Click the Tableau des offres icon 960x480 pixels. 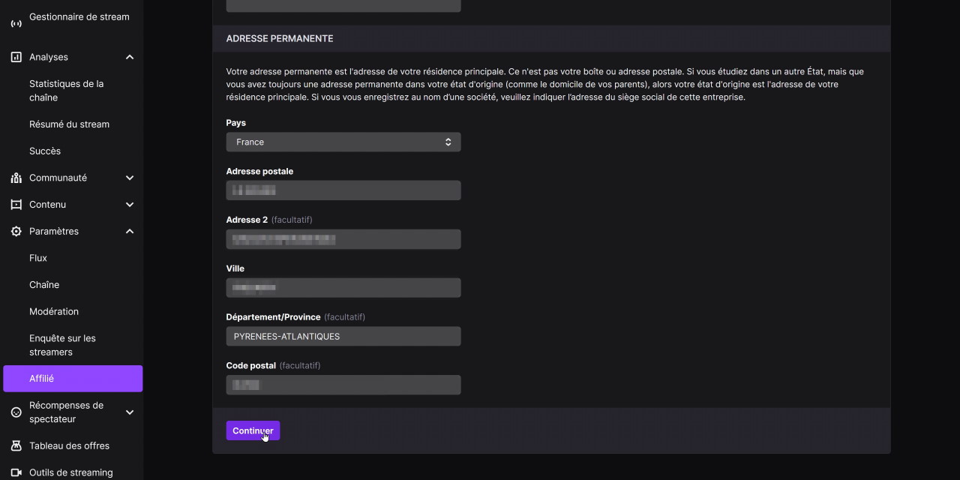(16, 445)
